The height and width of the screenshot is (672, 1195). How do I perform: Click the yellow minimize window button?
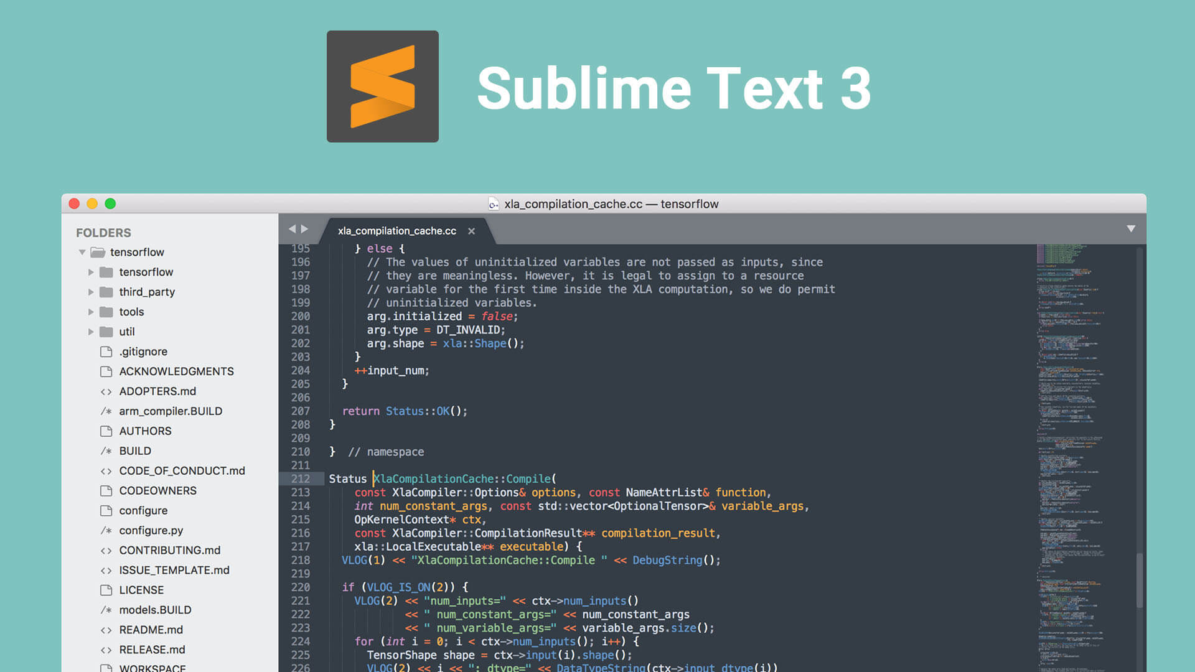click(92, 203)
